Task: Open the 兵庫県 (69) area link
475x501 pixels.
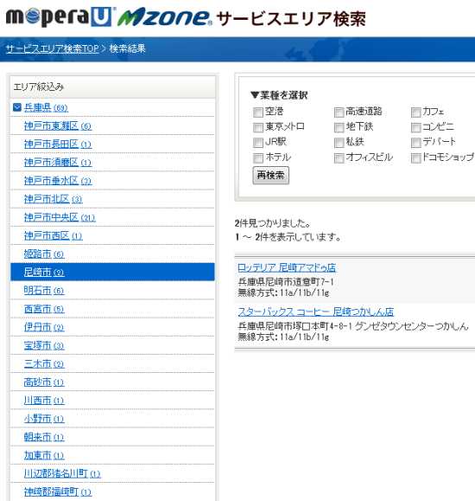Action: (x=46, y=107)
